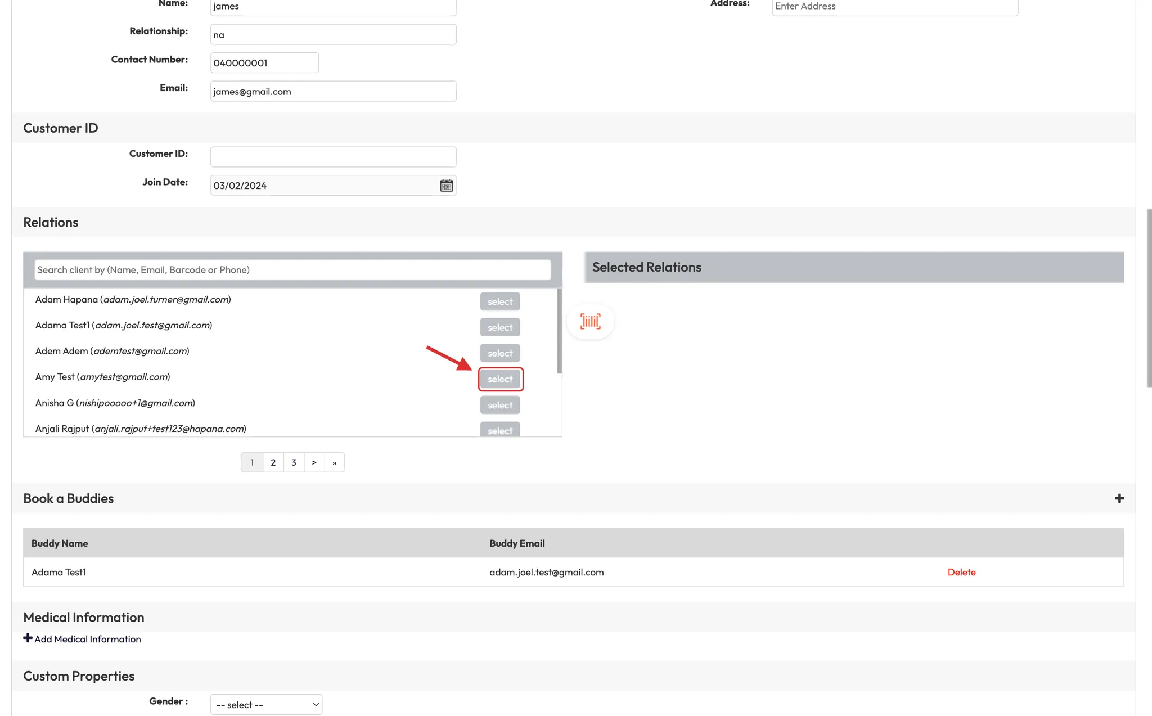The image size is (1152, 716).
Task: Click the emergency contact Email field
Action: [333, 92]
